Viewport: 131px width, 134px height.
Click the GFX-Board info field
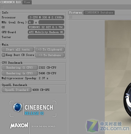(46, 32)
